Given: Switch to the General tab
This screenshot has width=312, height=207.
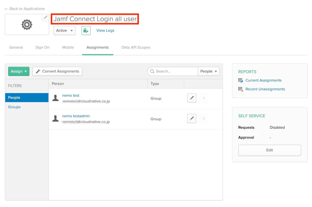Looking at the screenshot, I should (16, 47).
